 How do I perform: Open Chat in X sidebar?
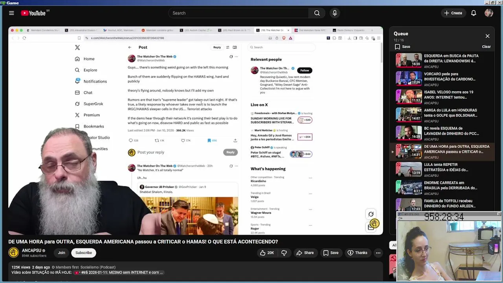(x=84, y=93)
